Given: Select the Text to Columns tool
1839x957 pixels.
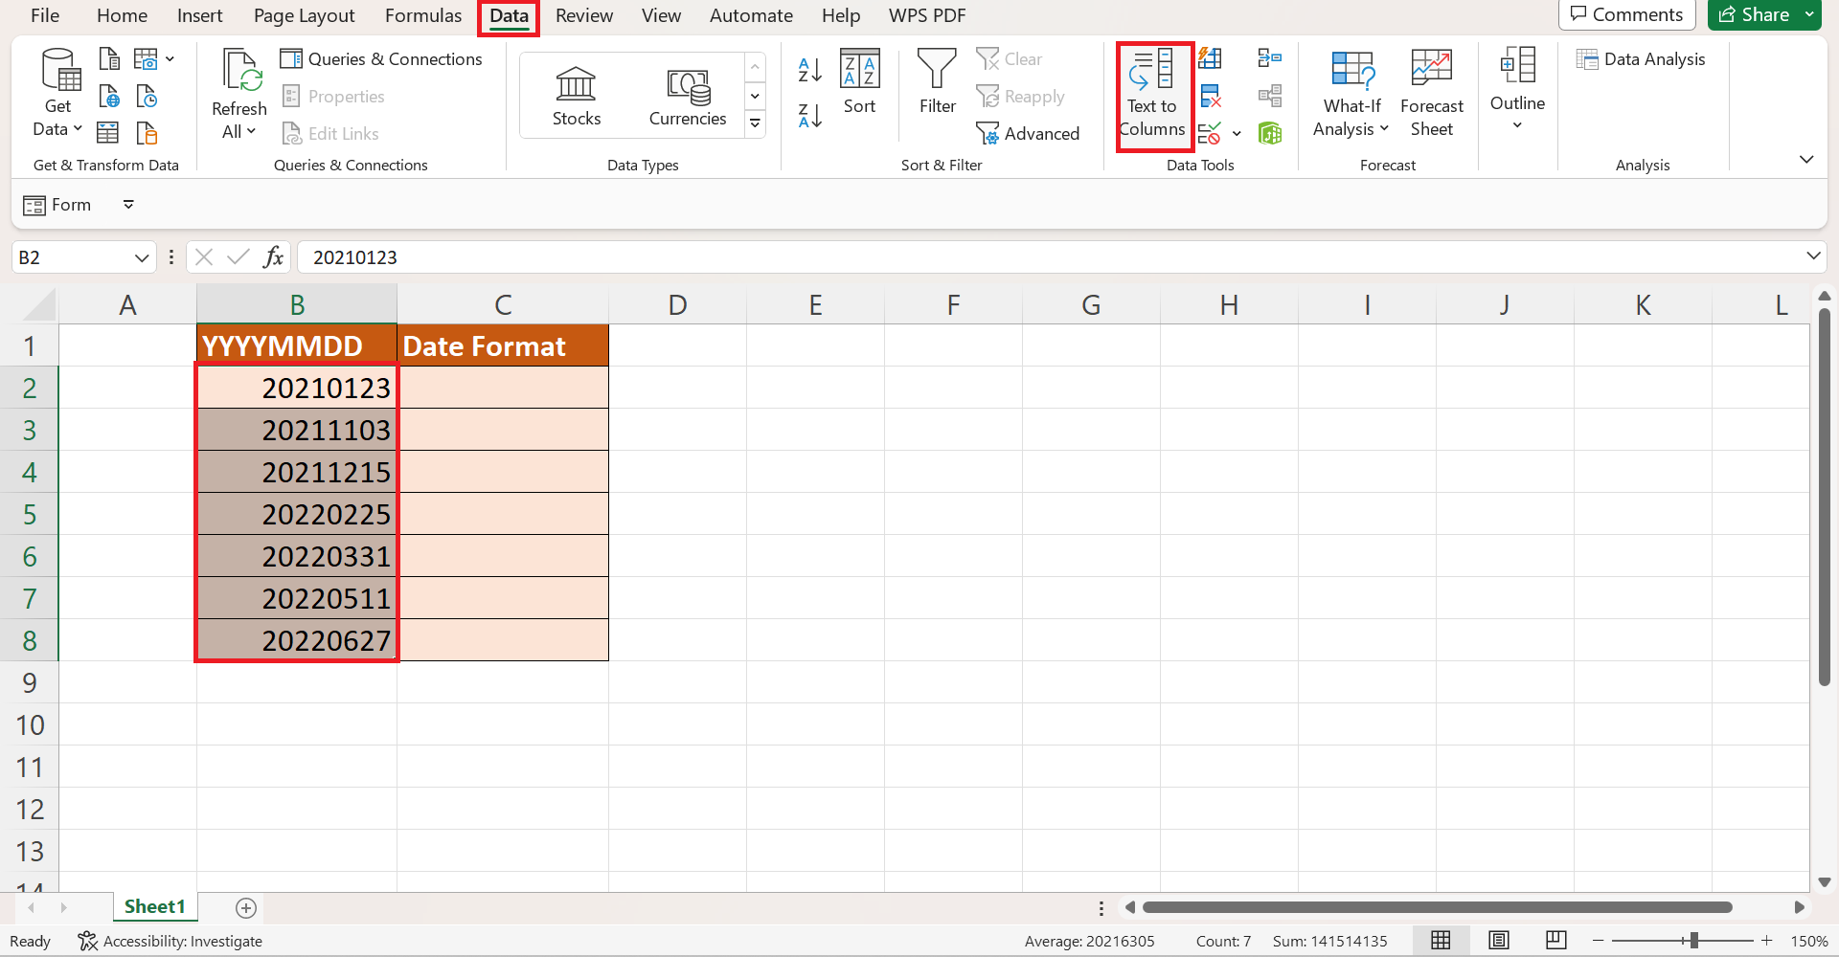Looking at the screenshot, I should coord(1153,96).
